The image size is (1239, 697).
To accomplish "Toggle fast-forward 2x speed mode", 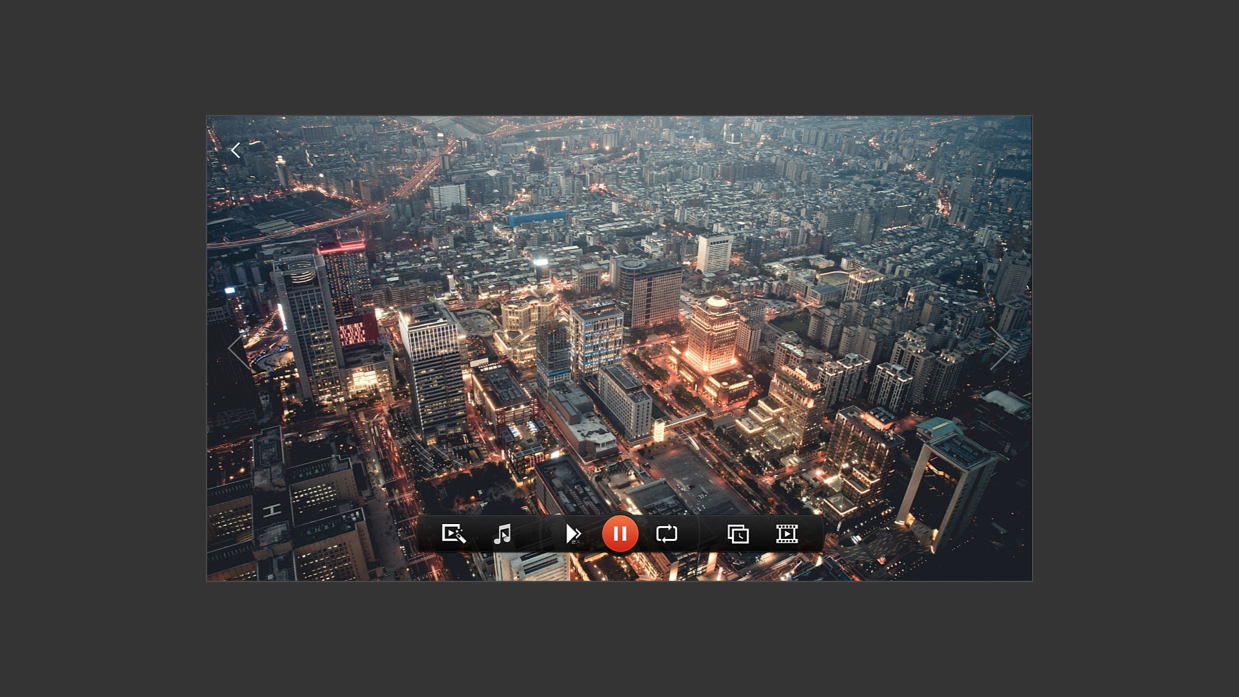I will pos(572,534).
